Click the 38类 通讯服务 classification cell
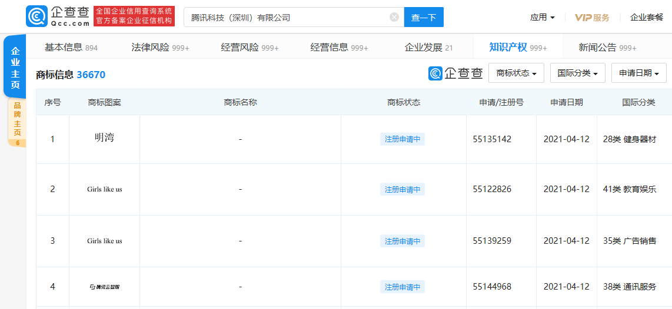The width and height of the screenshot is (672, 309). (630, 287)
